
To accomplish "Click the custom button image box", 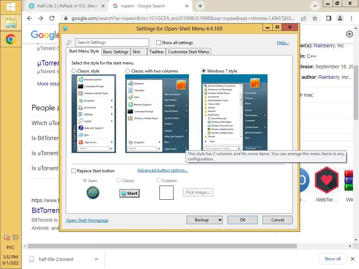I will (167, 193).
